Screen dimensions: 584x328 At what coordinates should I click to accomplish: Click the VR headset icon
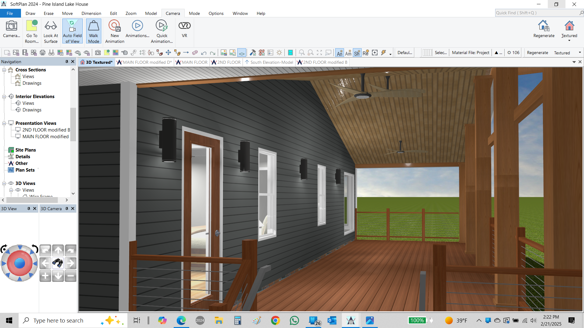(x=184, y=26)
